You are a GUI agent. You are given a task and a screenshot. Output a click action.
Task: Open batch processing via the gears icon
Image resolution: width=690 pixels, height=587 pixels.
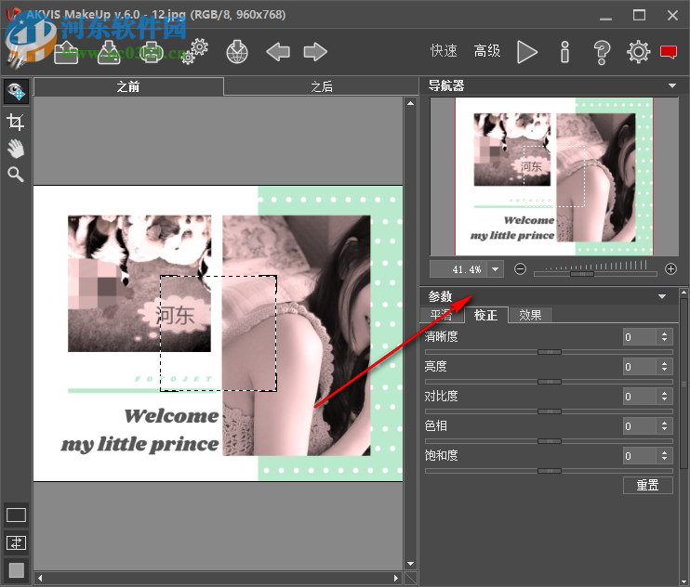tap(195, 52)
